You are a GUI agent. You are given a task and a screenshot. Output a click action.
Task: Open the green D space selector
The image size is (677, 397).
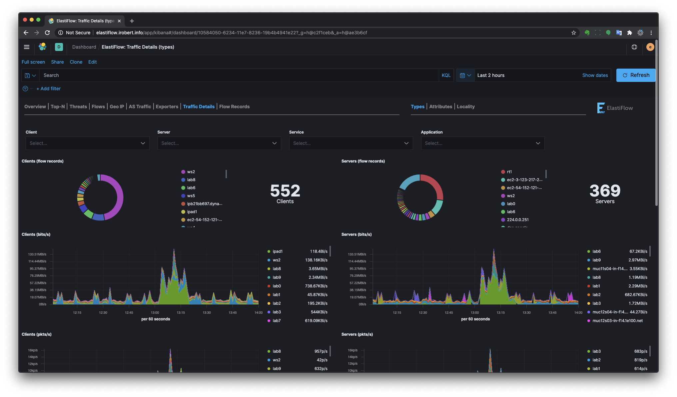[x=59, y=47]
